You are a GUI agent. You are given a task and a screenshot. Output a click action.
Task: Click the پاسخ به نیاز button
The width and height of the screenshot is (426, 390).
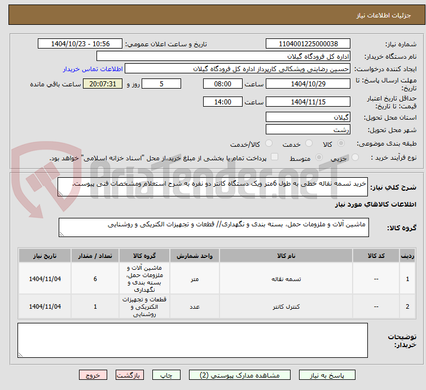point(327,375)
